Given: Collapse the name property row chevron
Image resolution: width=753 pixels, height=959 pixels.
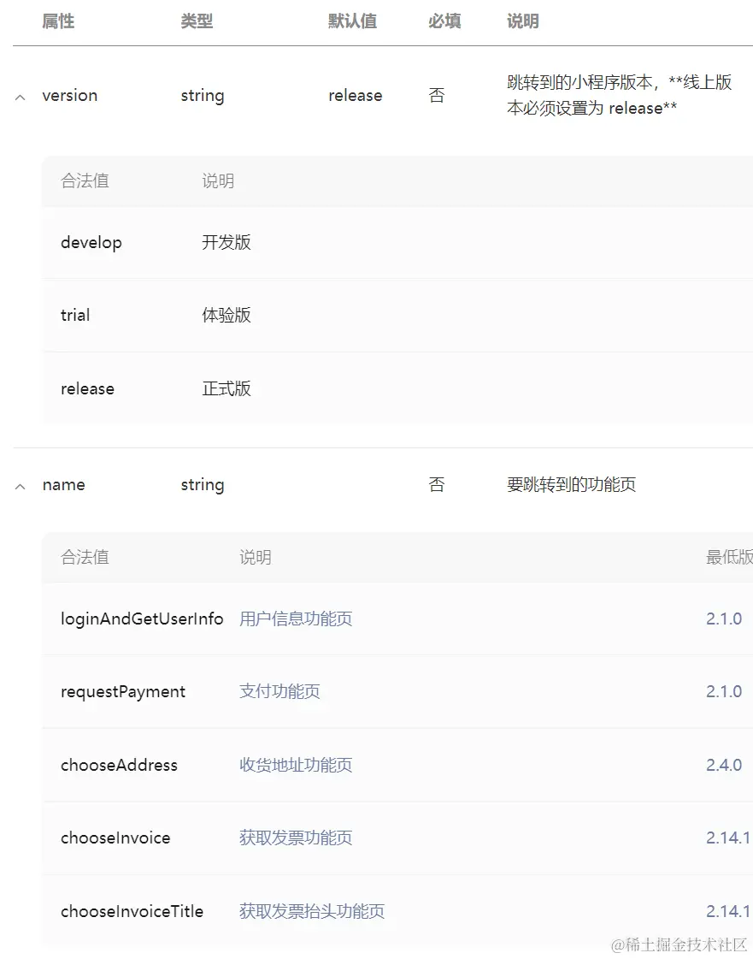Looking at the screenshot, I should [x=21, y=486].
